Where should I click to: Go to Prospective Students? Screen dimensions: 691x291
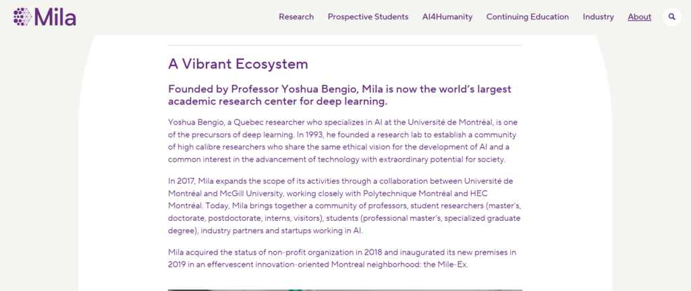368,17
